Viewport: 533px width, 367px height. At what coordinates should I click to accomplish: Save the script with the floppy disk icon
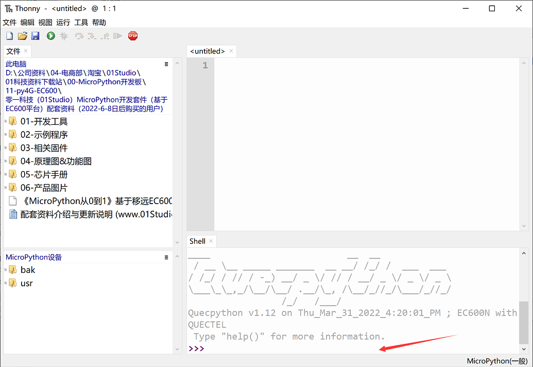[36, 35]
